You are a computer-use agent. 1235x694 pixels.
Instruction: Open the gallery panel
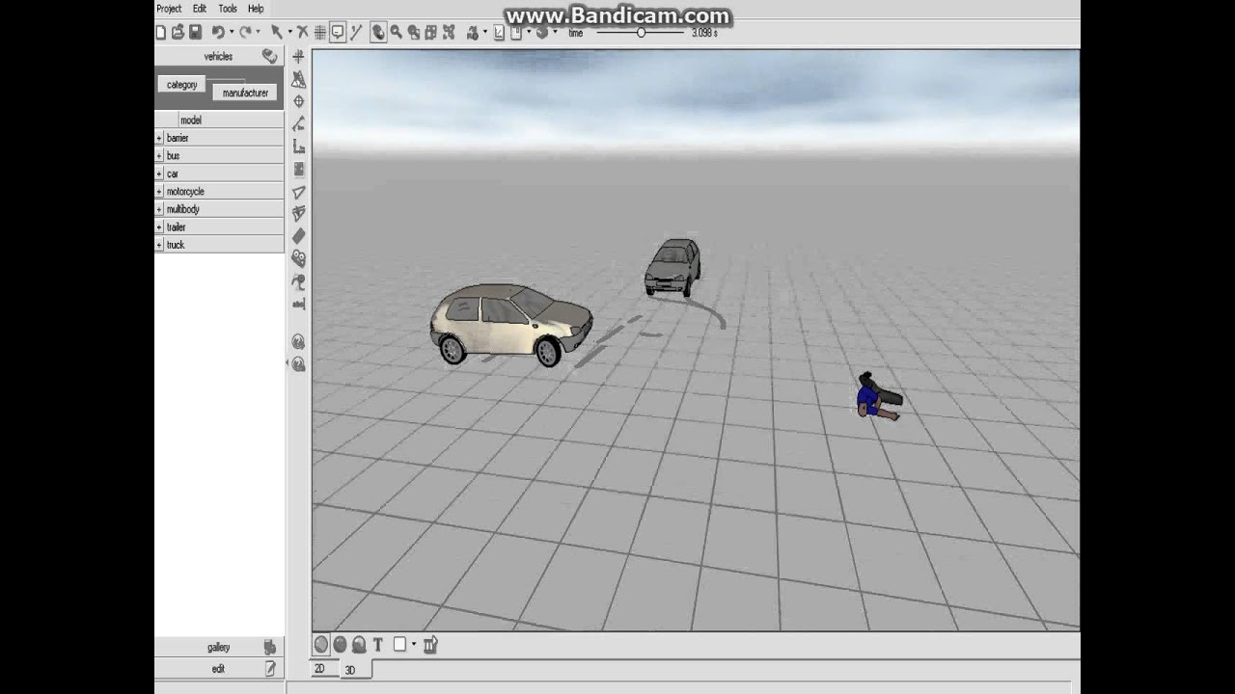click(218, 648)
